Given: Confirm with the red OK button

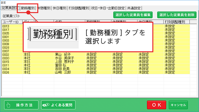Looking at the screenshot, I should (156, 105).
